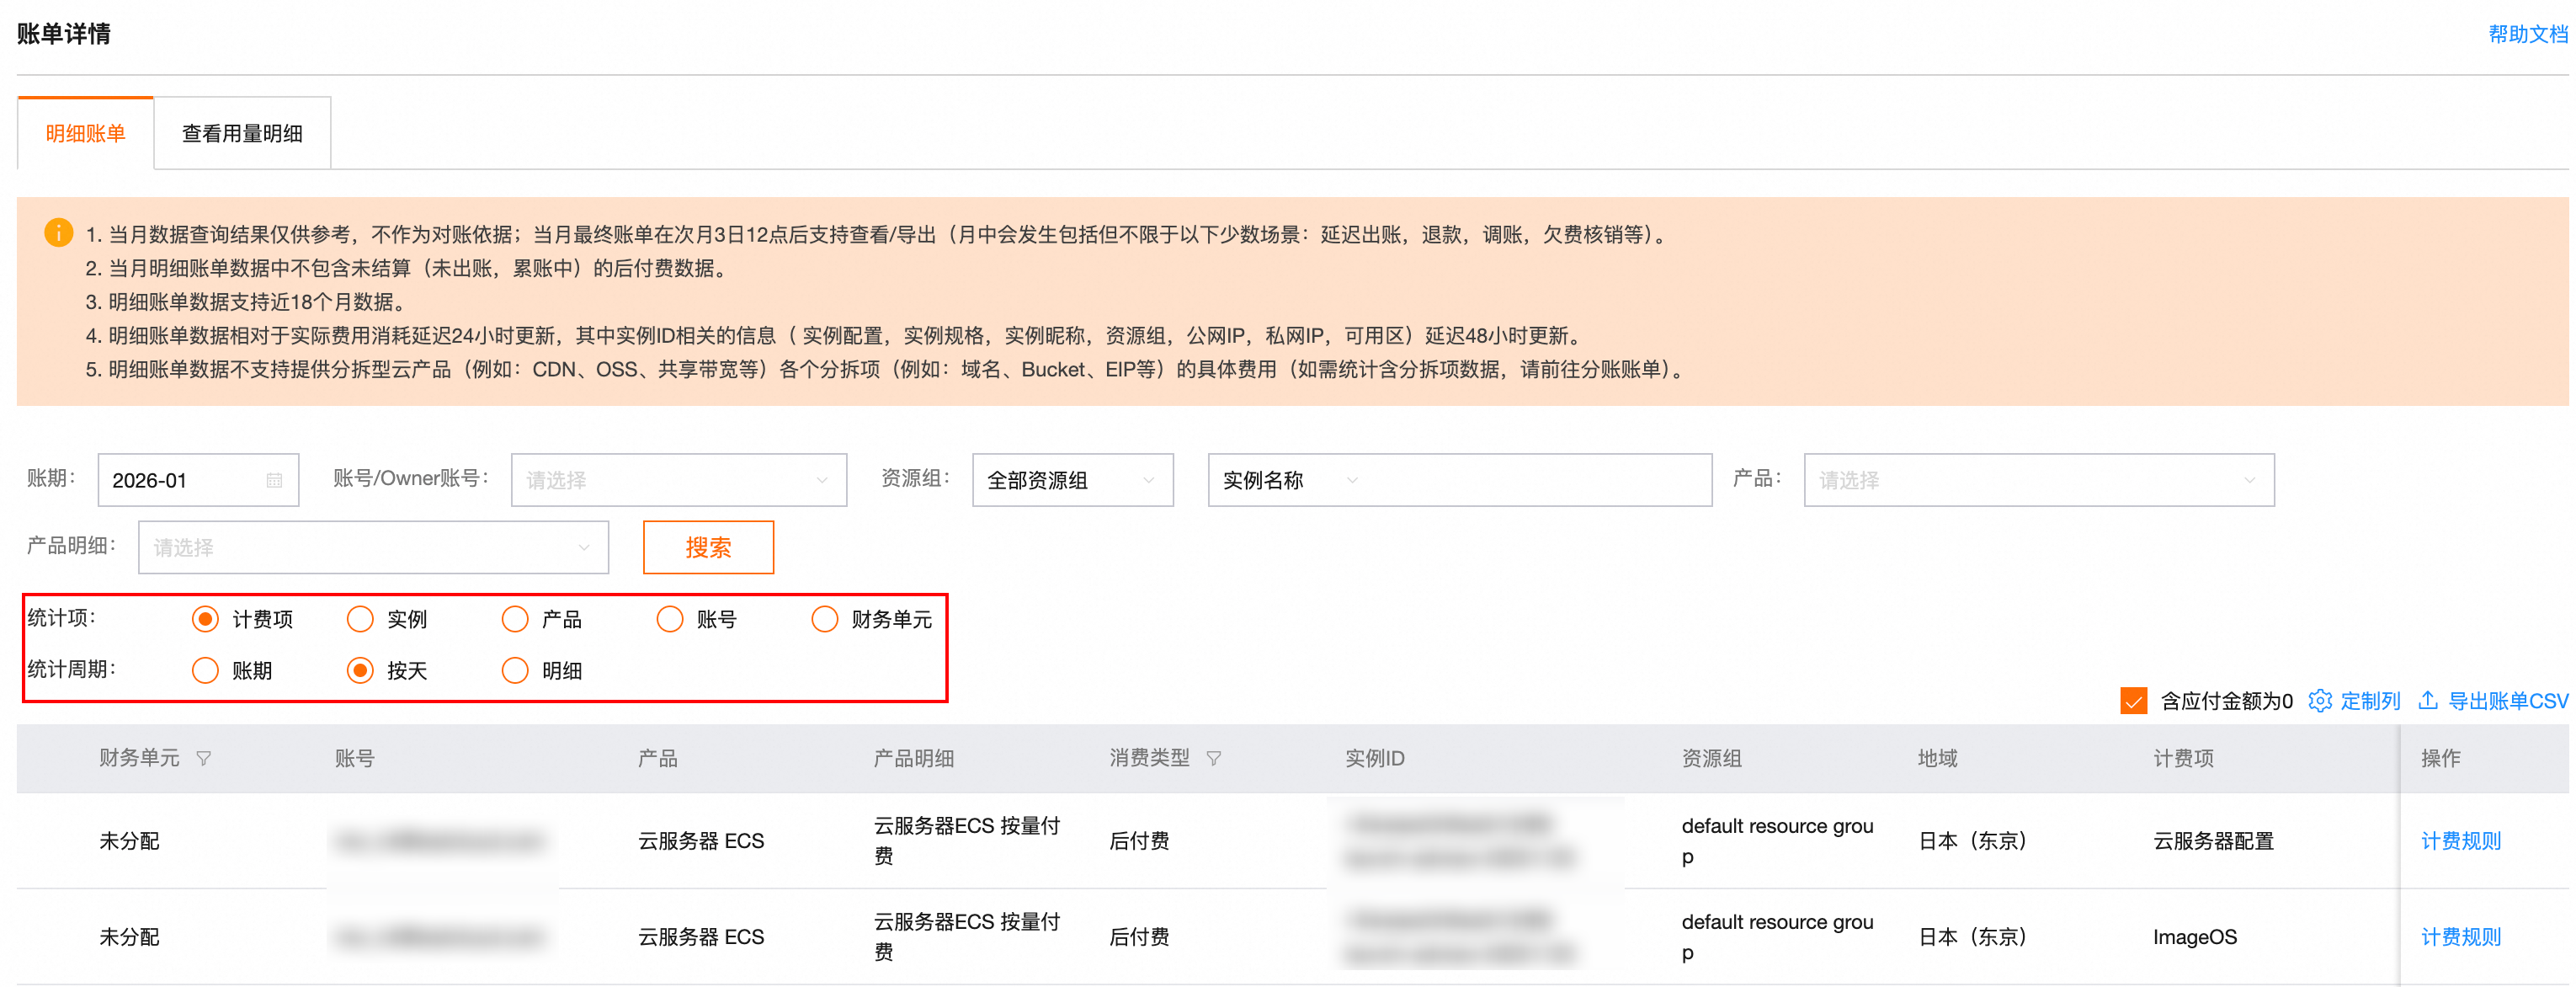Switch to 查看用量明细 tab
Screen dimensions: 2576x987
[x=242, y=134]
